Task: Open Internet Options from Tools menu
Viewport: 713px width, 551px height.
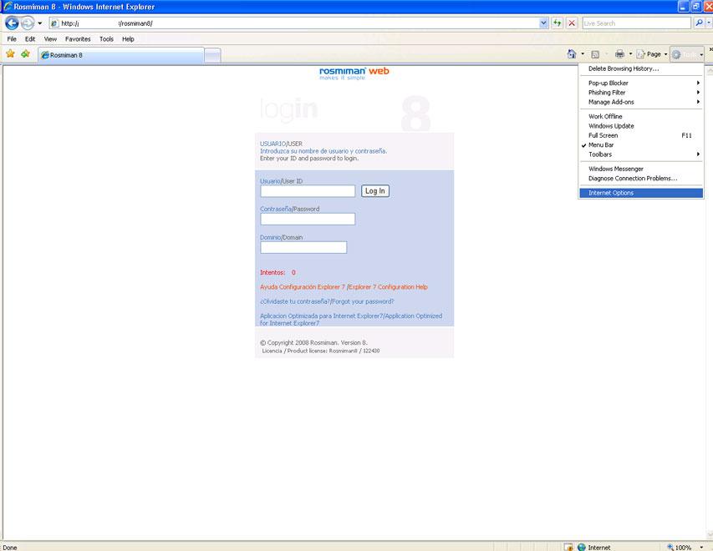Action: click(641, 193)
